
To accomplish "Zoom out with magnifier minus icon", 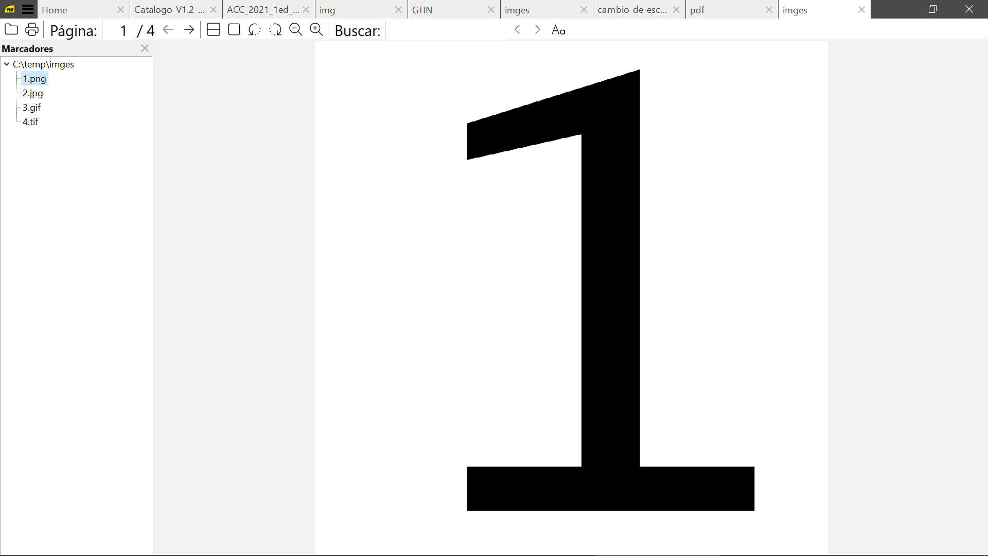I will click(x=296, y=30).
